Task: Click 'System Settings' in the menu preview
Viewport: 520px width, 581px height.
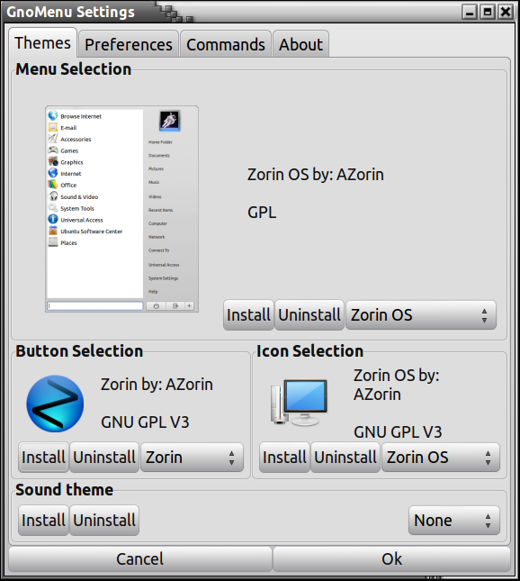Action: coord(163,278)
